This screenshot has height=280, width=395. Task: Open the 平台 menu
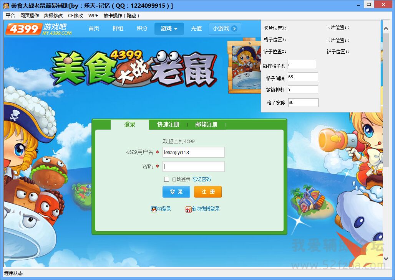point(10,16)
